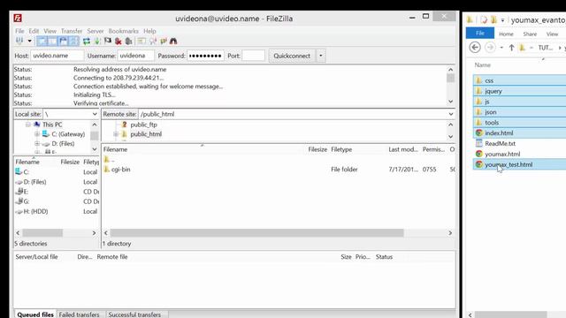Click the Password input field

205,56
